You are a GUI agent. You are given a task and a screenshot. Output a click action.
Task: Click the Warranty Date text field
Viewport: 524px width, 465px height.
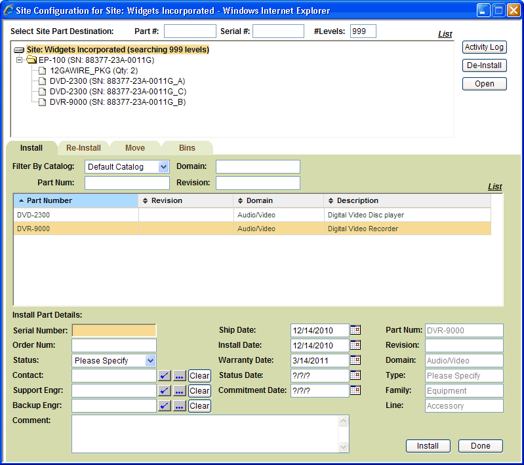click(320, 360)
